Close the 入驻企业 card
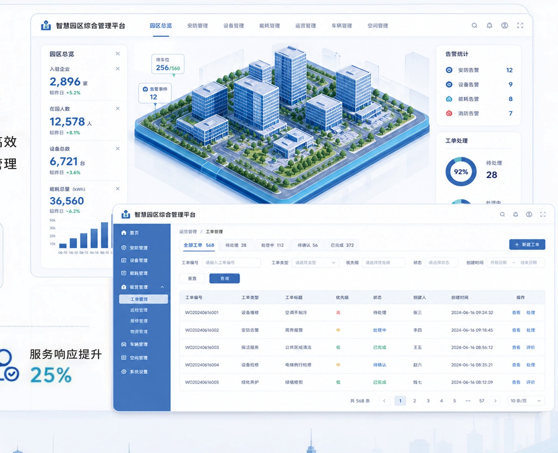The width and height of the screenshot is (558, 453). click(x=118, y=69)
